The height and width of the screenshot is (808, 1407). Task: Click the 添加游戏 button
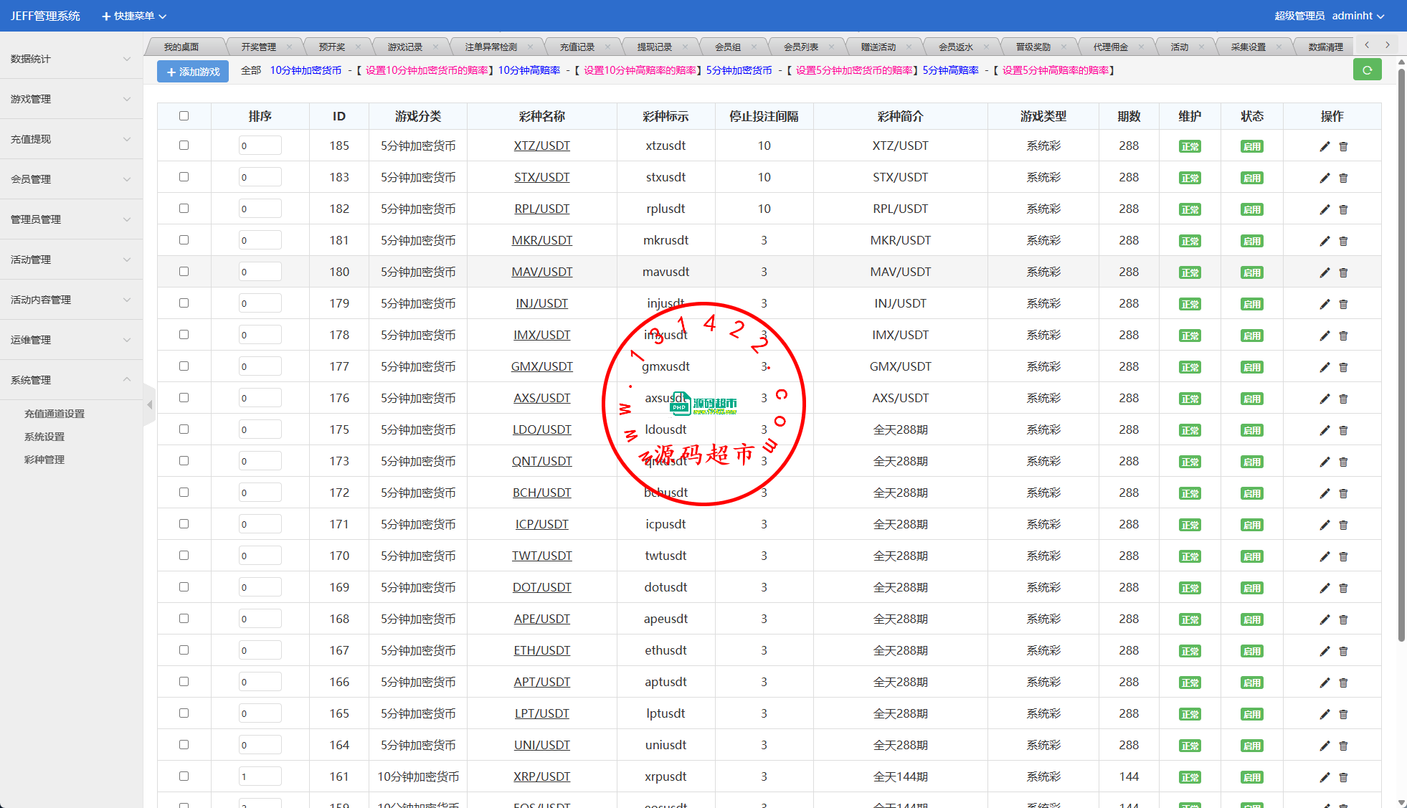click(193, 72)
